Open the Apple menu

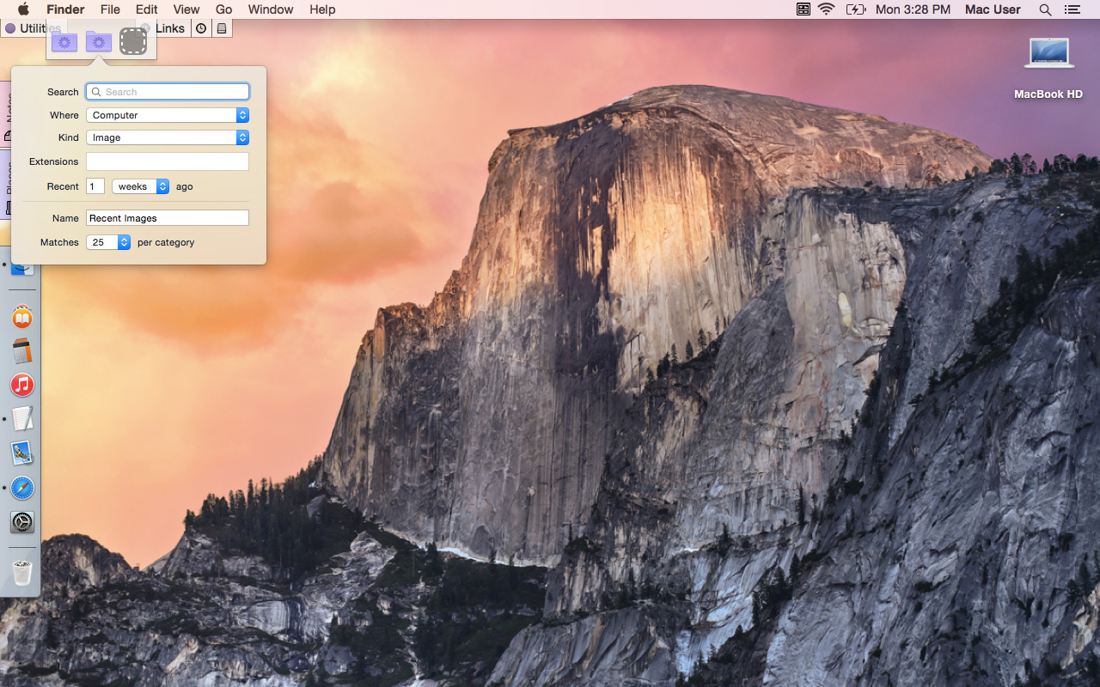(x=23, y=9)
